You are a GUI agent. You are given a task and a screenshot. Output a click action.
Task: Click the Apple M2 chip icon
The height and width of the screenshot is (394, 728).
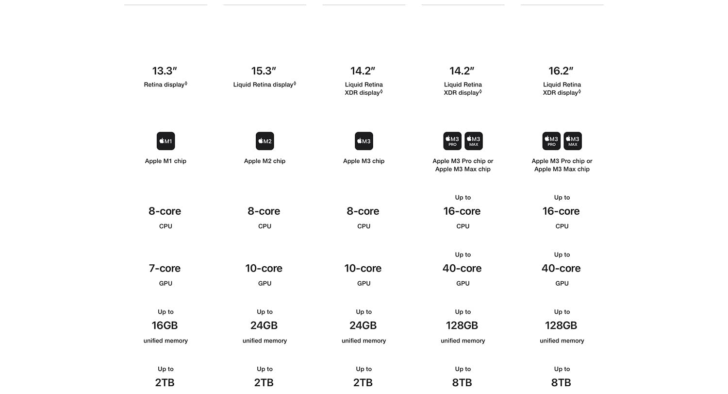point(265,141)
